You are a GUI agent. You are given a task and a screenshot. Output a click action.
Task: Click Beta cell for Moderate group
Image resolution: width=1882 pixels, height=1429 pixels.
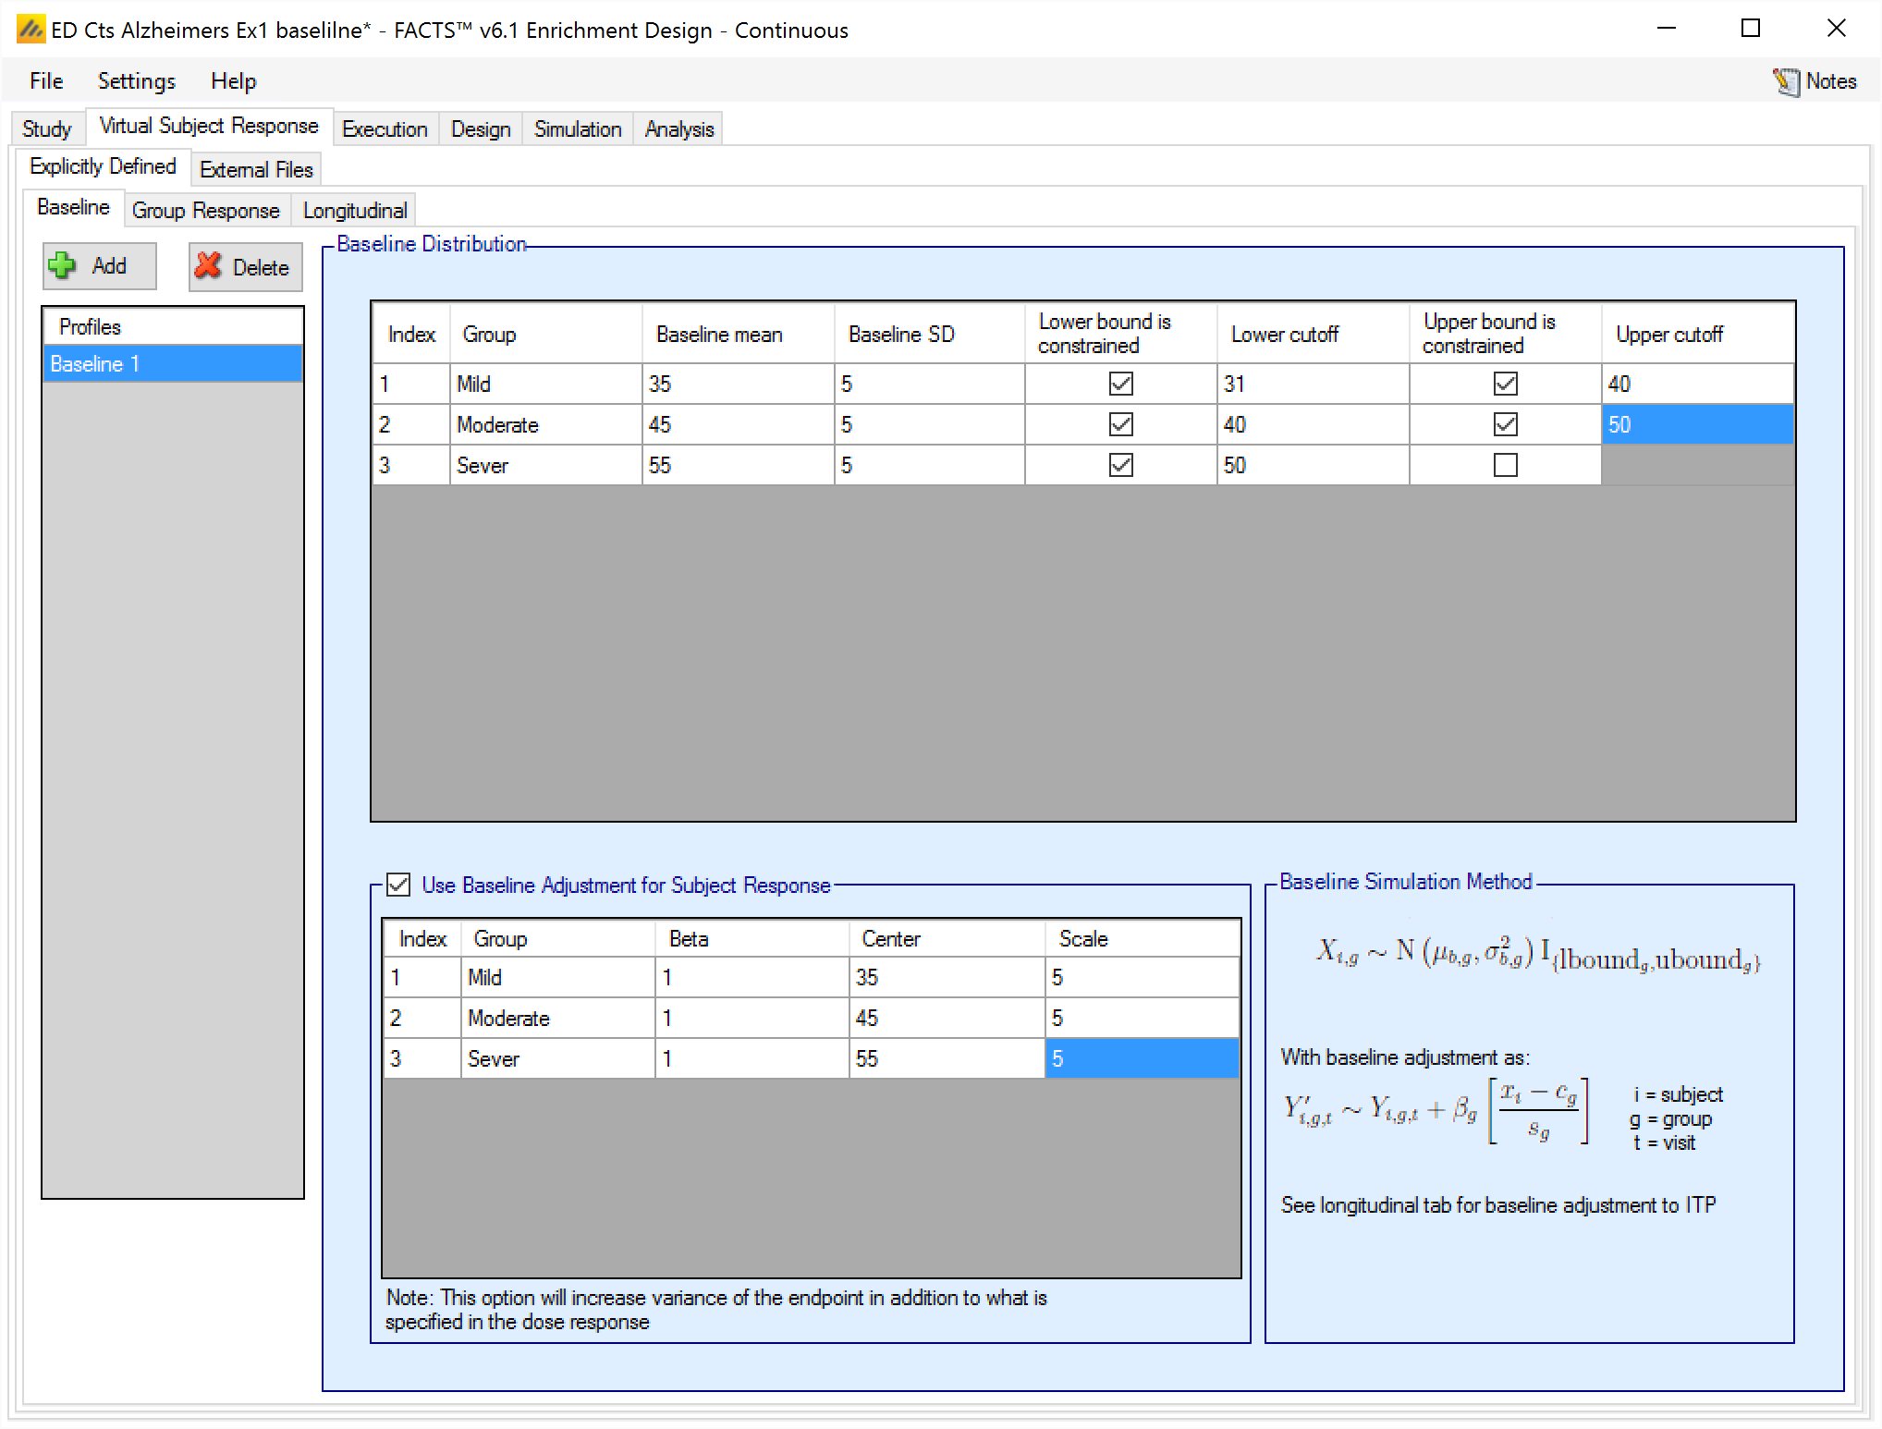[751, 1018]
